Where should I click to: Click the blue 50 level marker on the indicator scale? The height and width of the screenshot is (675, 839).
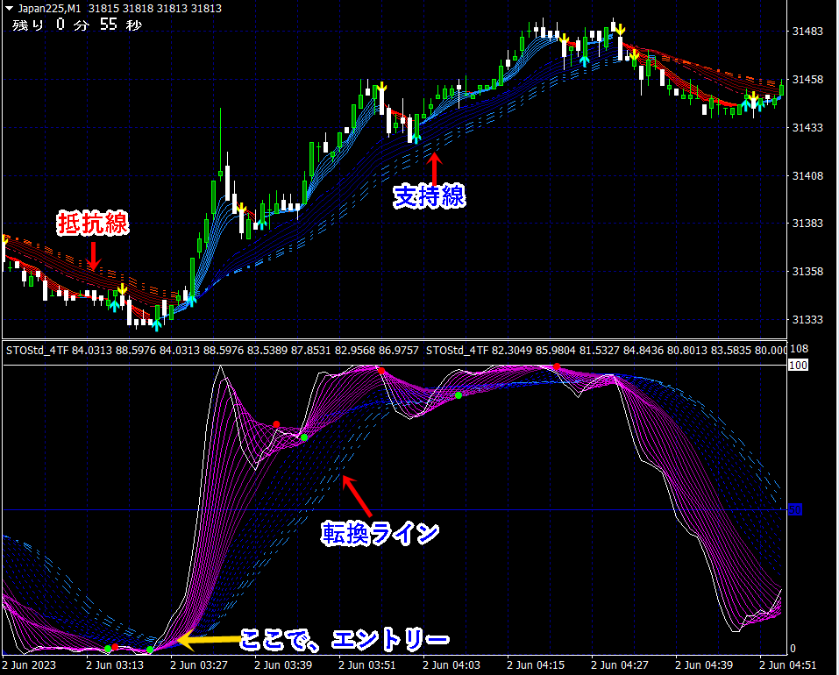[x=795, y=508]
